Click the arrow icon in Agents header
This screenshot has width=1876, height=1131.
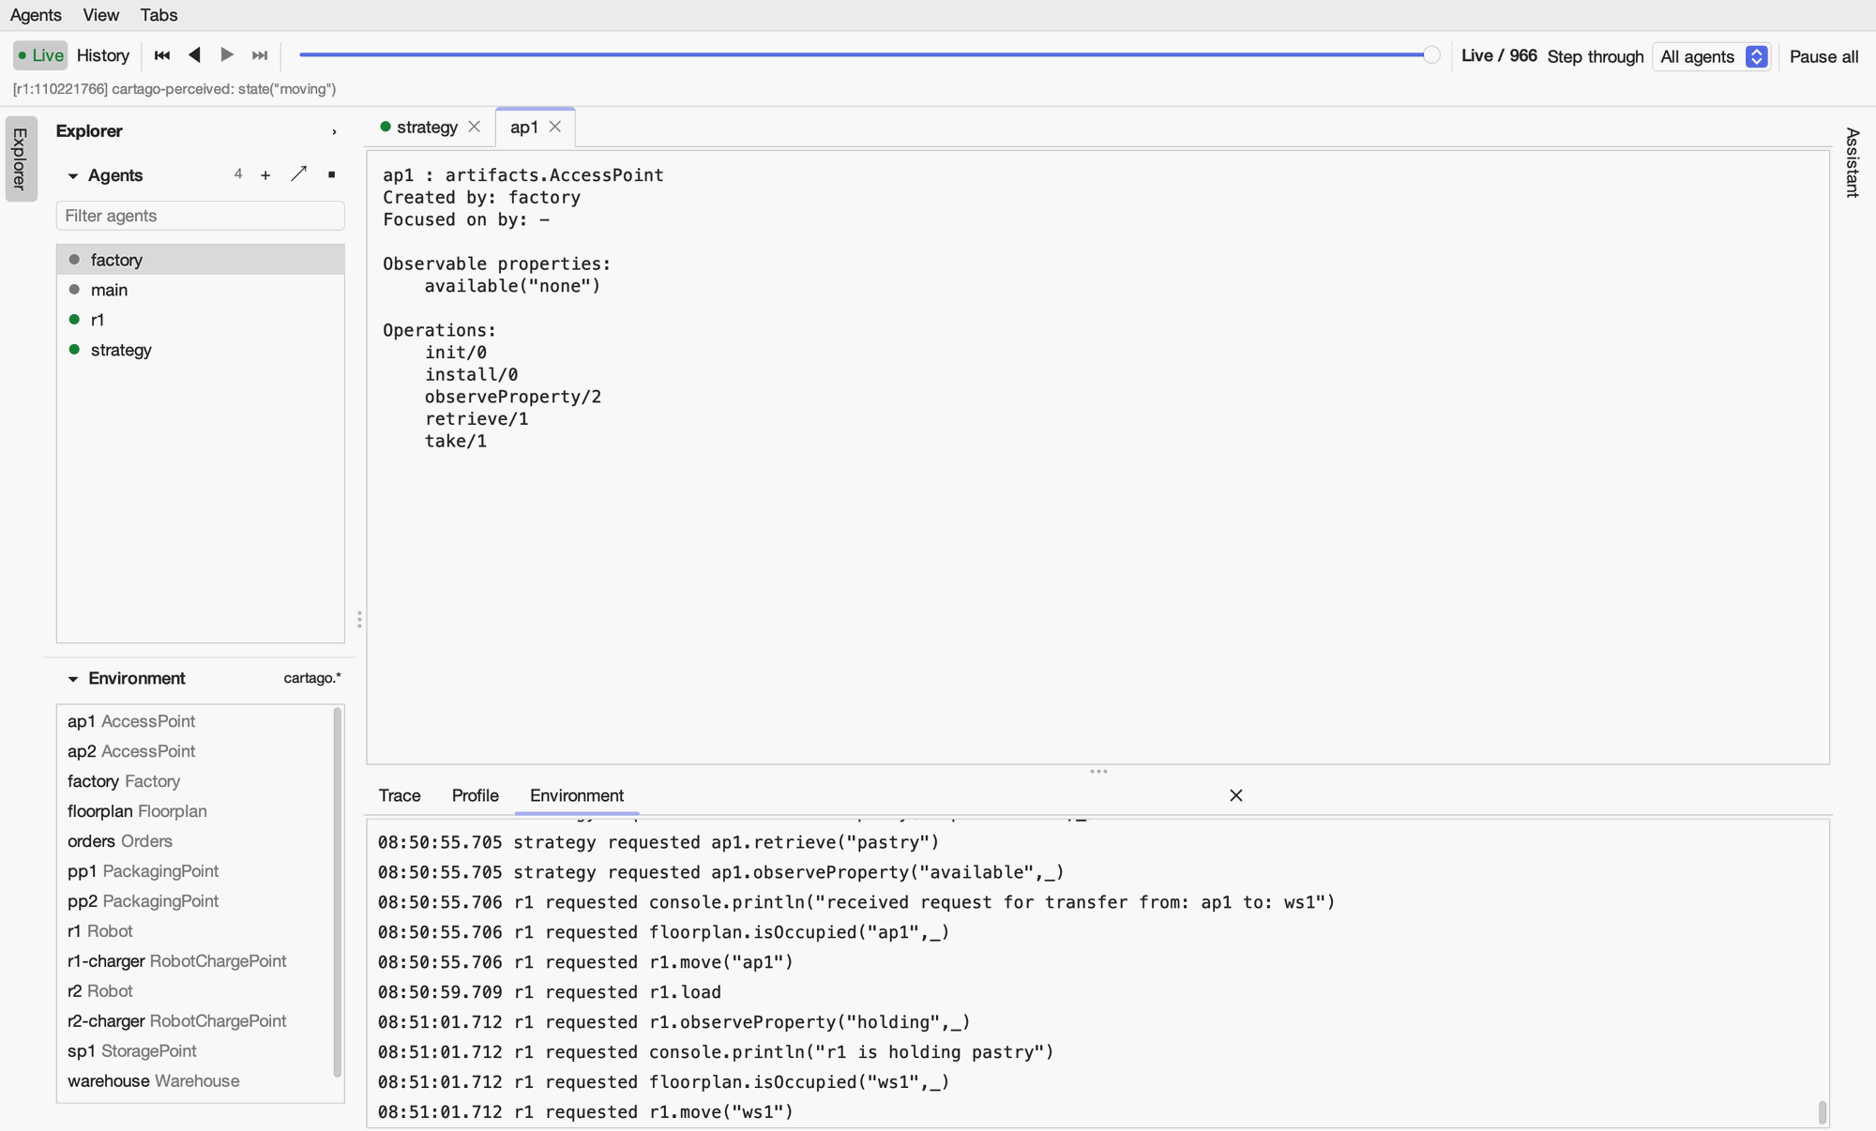(x=298, y=174)
